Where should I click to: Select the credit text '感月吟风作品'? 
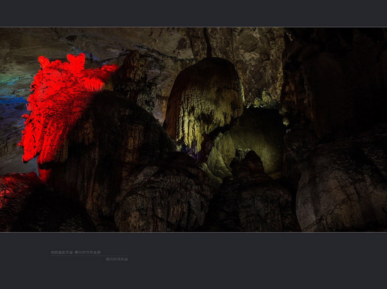[117, 259]
